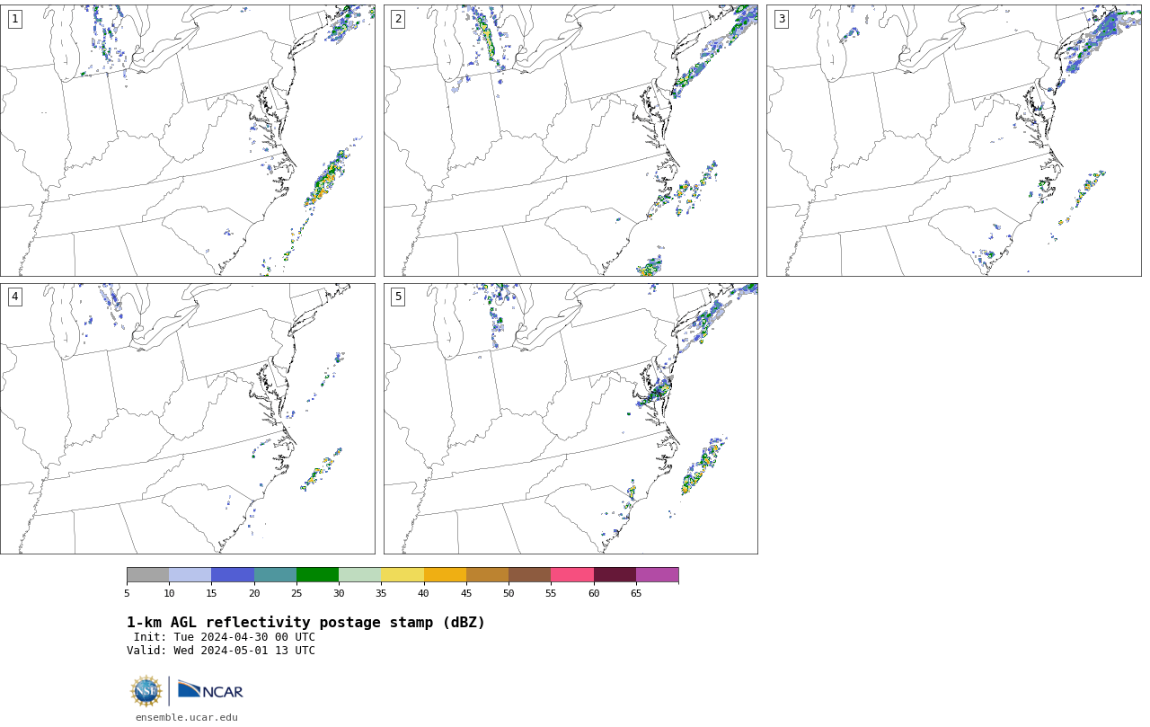The width and height of the screenshot is (1150, 727).
Task: Click the orange 40-45 dBZ swatch
Action: point(445,575)
